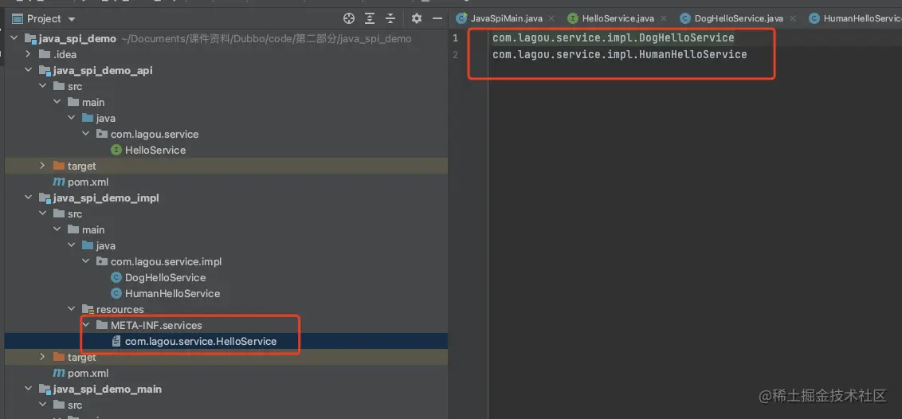This screenshot has width=902, height=419.
Task: Expand target folder under java_spi_demo_api
Action: click(42, 166)
